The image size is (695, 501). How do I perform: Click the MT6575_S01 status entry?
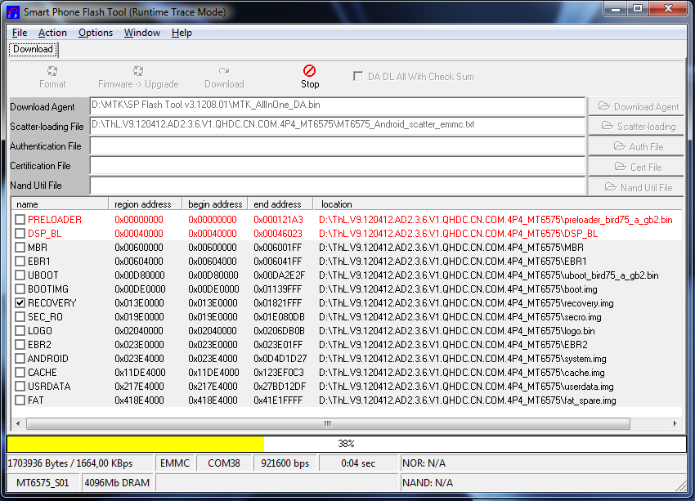(43, 483)
